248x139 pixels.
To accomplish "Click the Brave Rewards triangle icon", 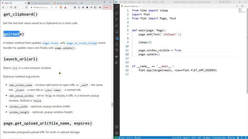I will point(65,7).
